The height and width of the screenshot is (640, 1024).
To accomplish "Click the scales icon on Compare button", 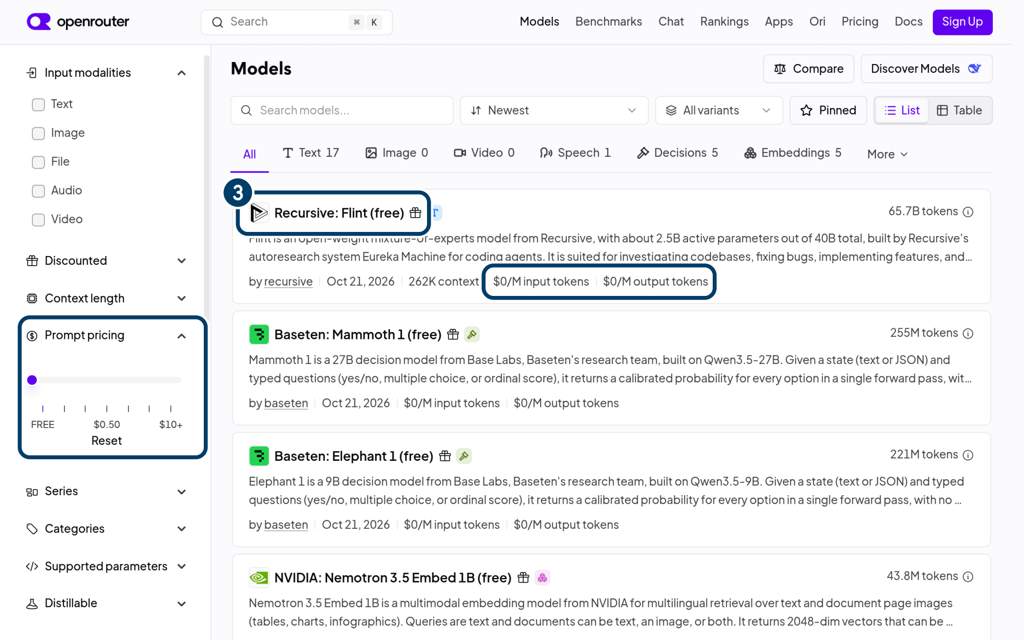I will [780, 69].
